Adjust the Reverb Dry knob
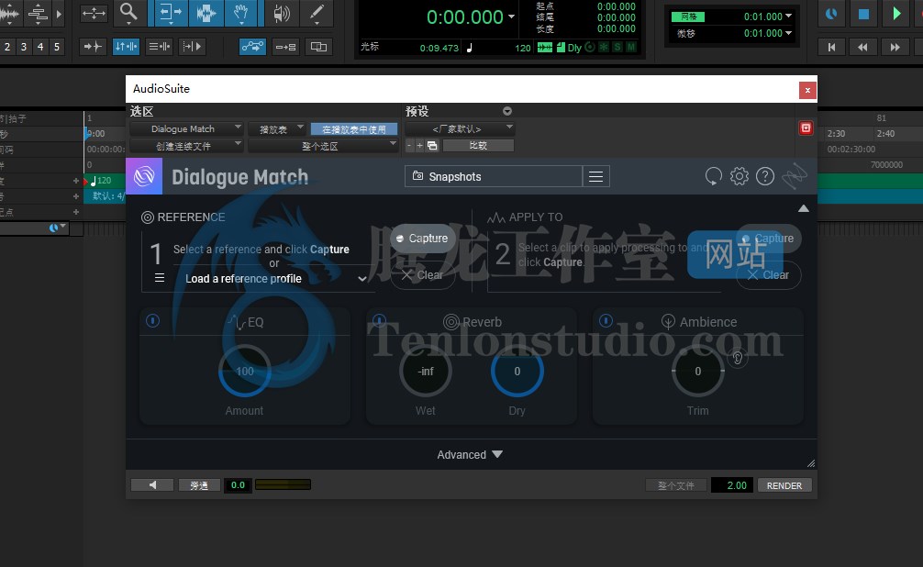Screen dimensions: 923x567 (517, 371)
